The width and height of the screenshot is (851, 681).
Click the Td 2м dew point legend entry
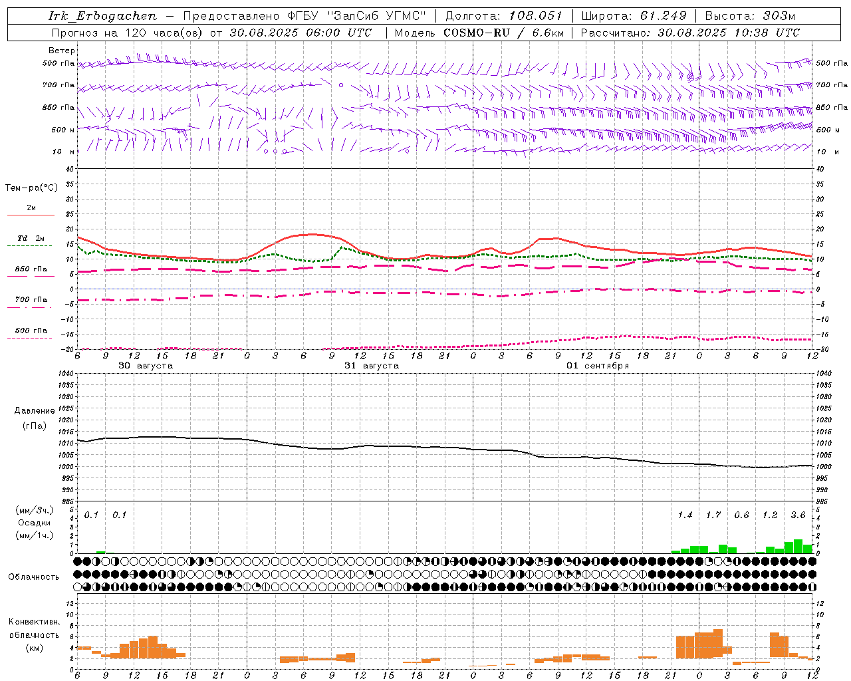[x=31, y=238]
